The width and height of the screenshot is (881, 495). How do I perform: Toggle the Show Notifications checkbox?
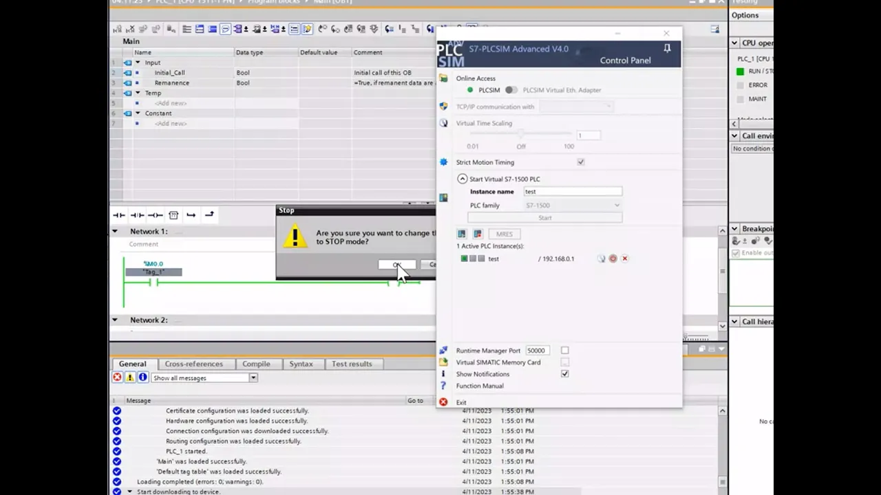click(x=564, y=374)
